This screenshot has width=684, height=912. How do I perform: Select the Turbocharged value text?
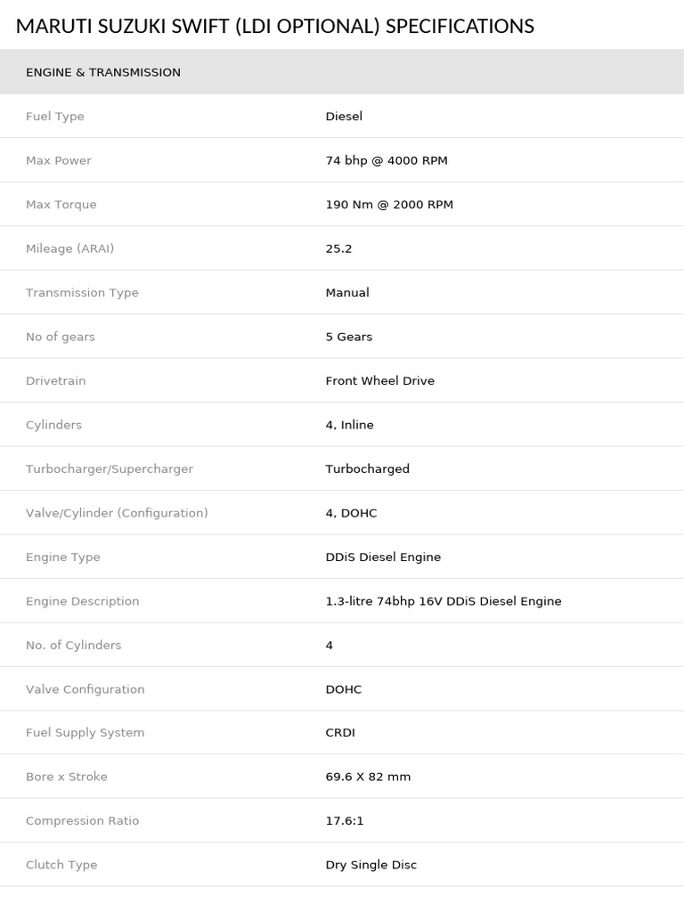tap(368, 469)
